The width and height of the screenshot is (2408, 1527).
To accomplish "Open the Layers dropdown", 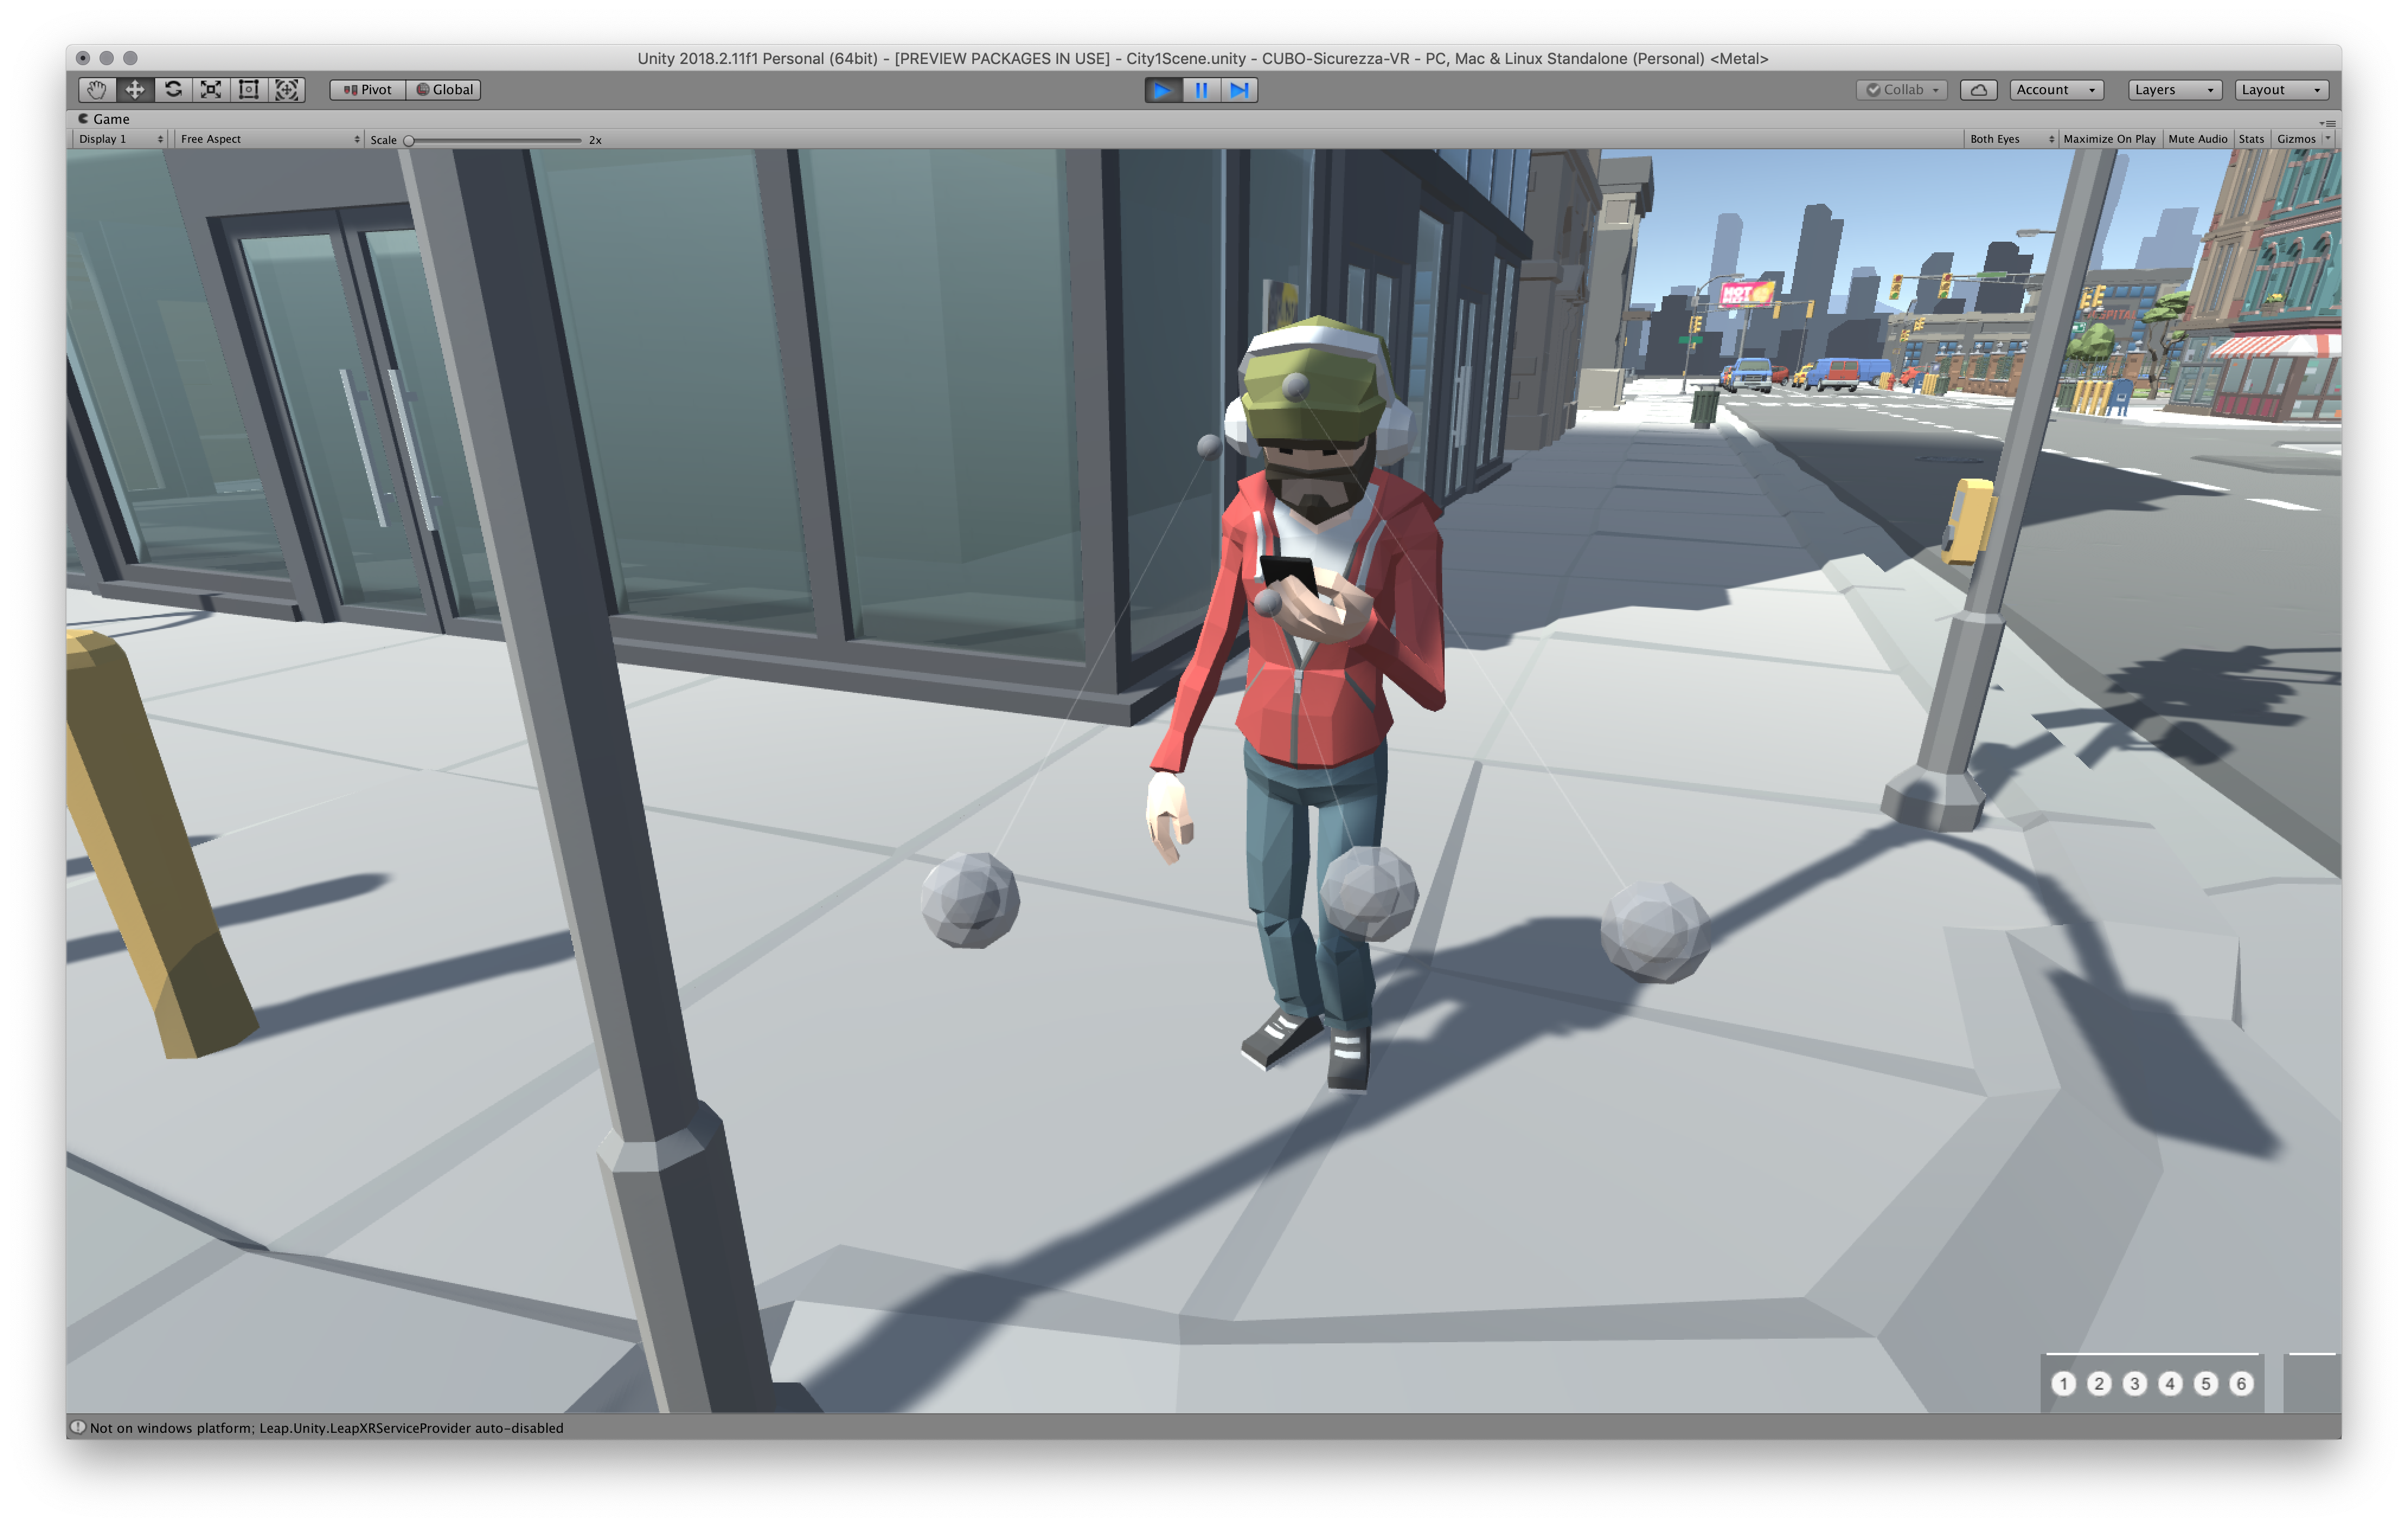I will point(2173,89).
